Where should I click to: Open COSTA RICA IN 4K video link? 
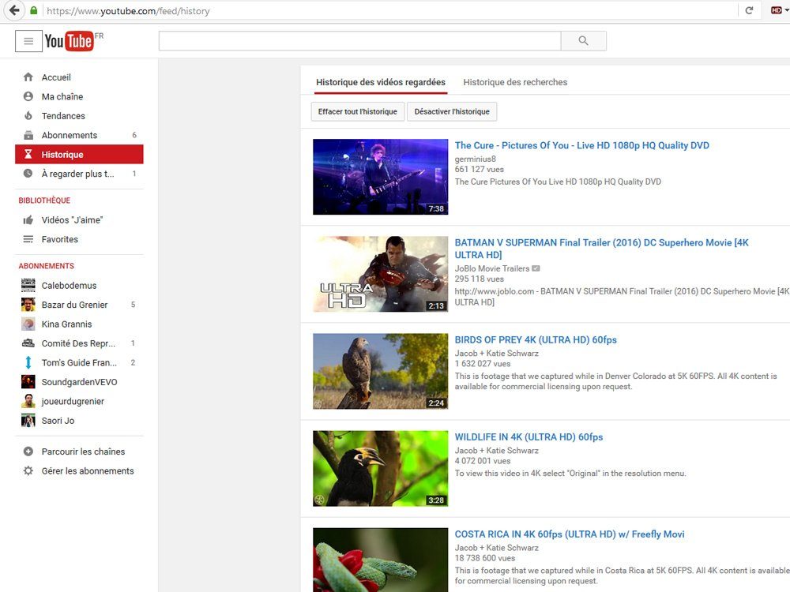[570, 534]
